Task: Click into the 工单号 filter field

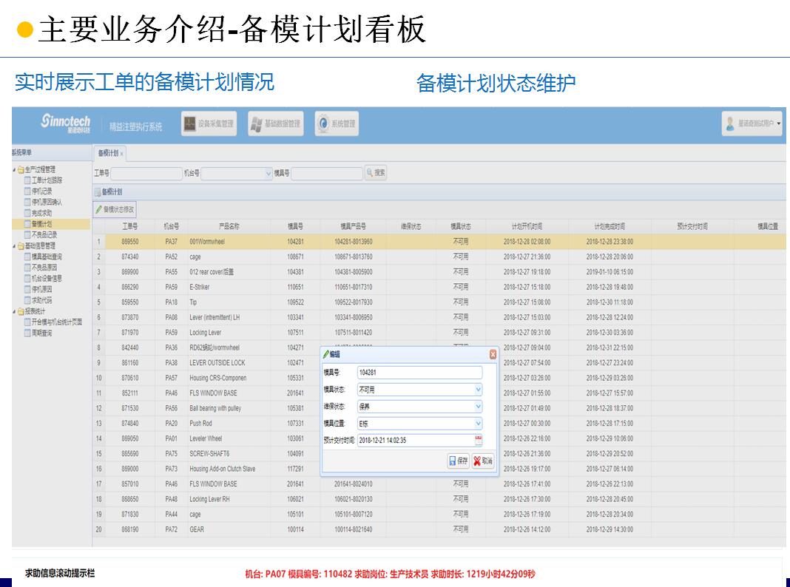Action: (x=145, y=173)
